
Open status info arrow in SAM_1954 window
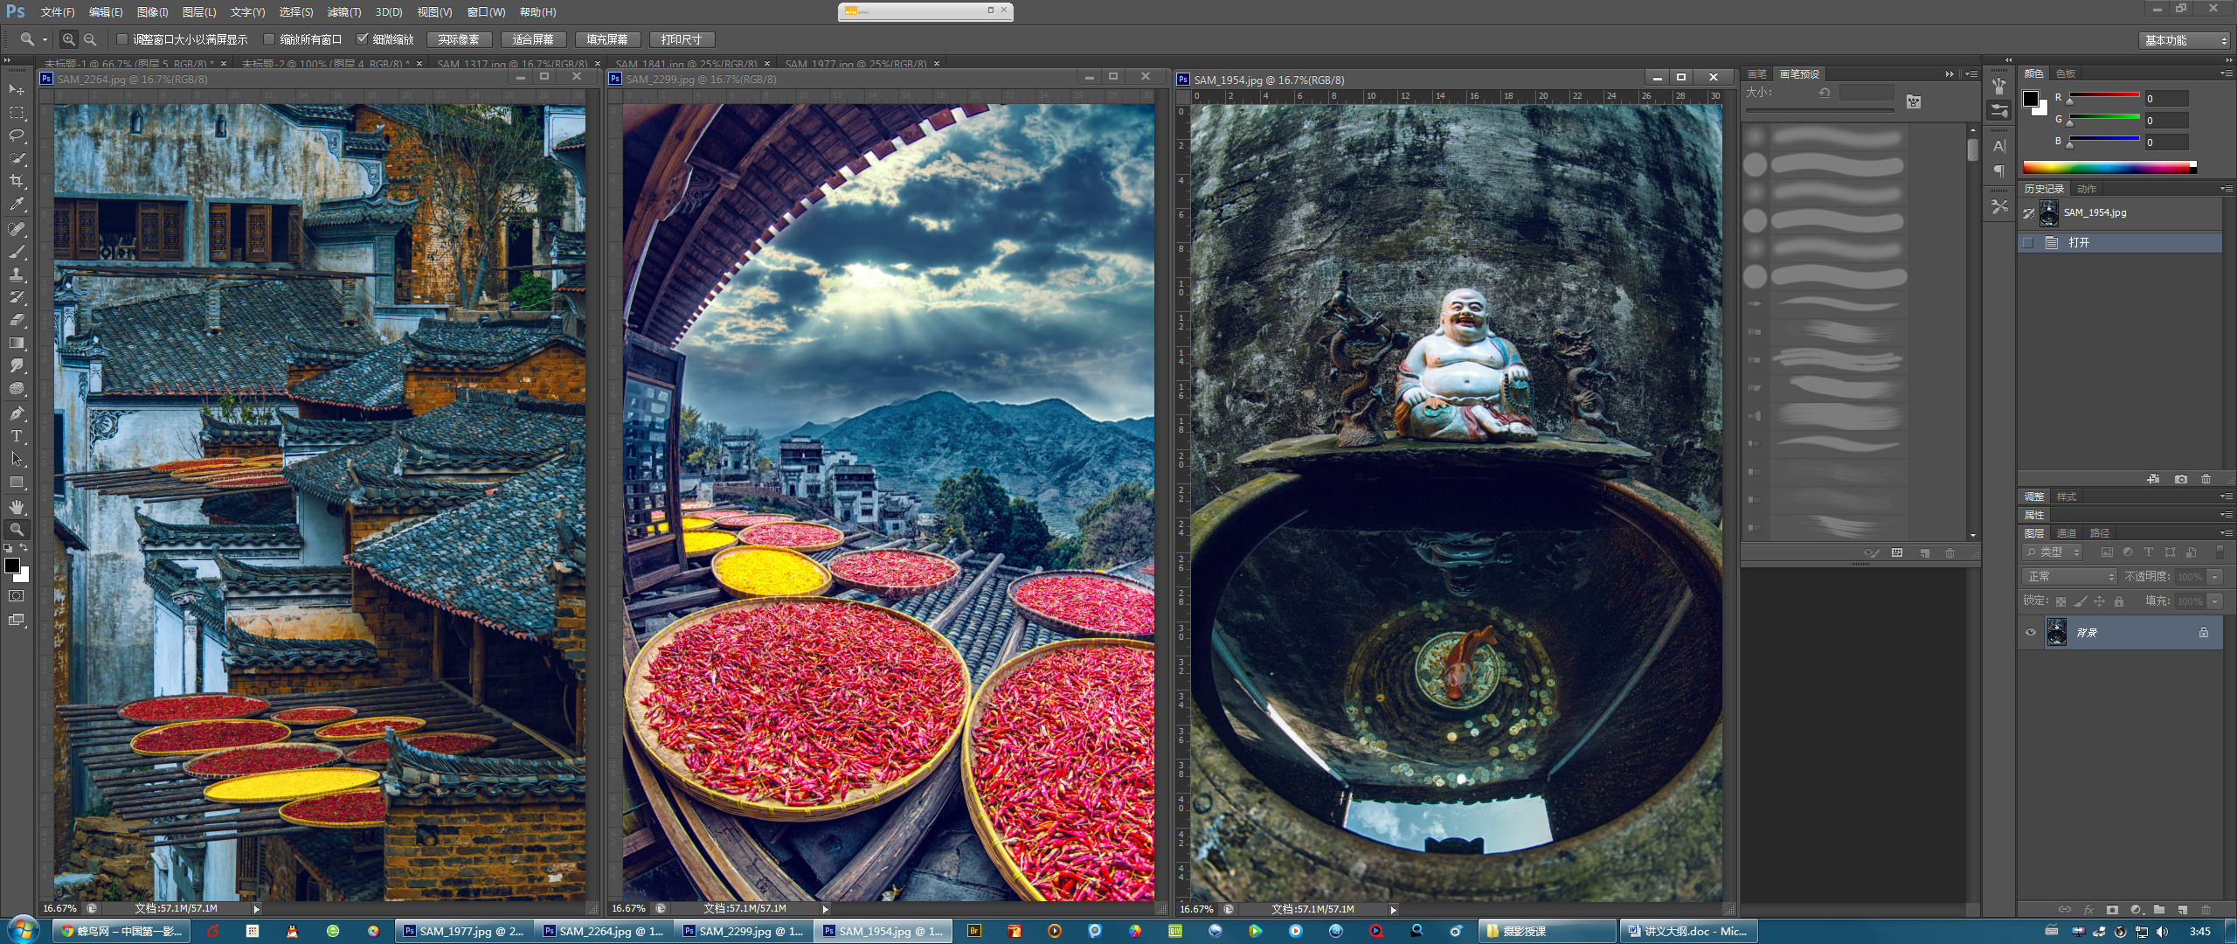tap(1393, 910)
